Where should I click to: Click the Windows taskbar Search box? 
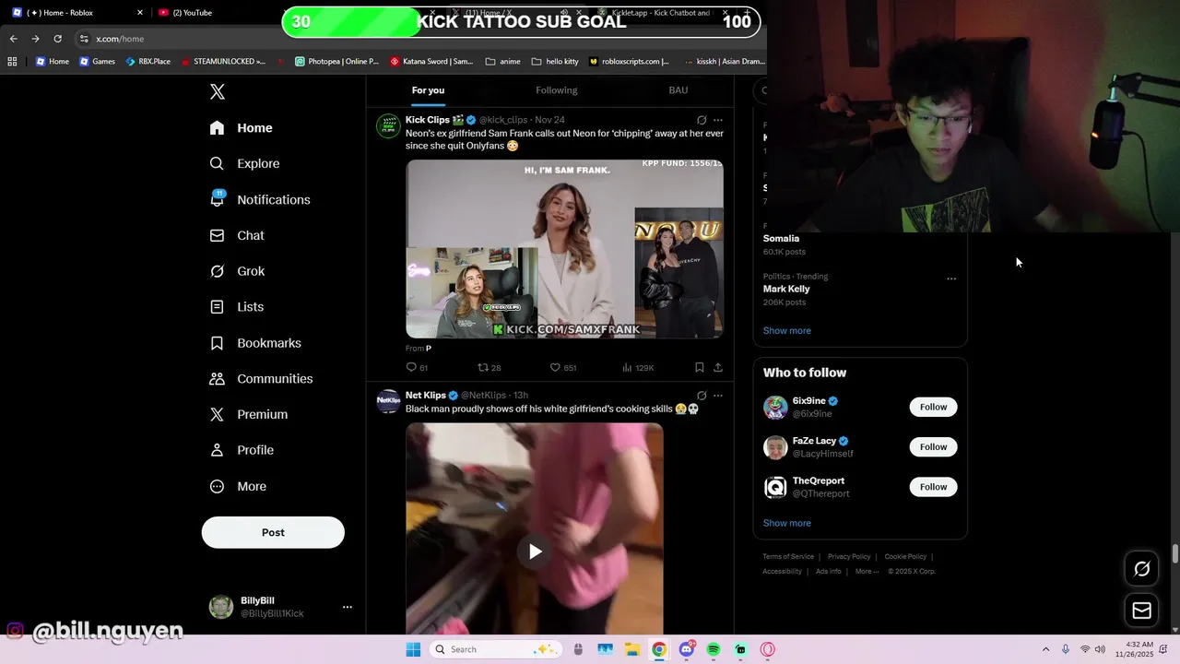(x=496, y=649)
